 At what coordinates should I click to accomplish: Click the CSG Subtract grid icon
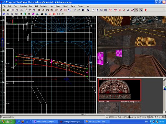click(x=57, y=10)
